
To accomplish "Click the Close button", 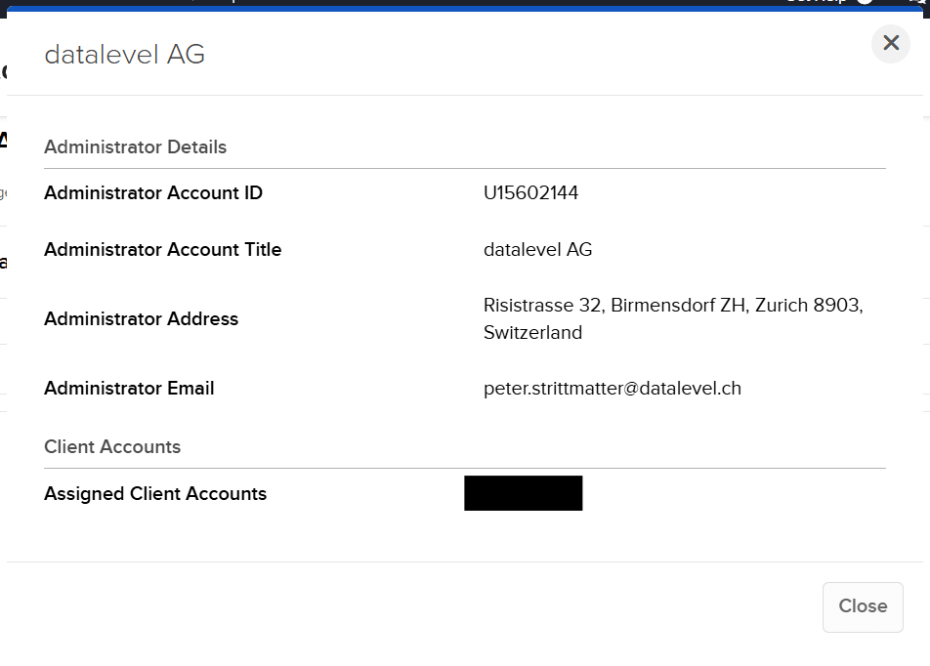I will pyautogui.click(x=863, y=606).
